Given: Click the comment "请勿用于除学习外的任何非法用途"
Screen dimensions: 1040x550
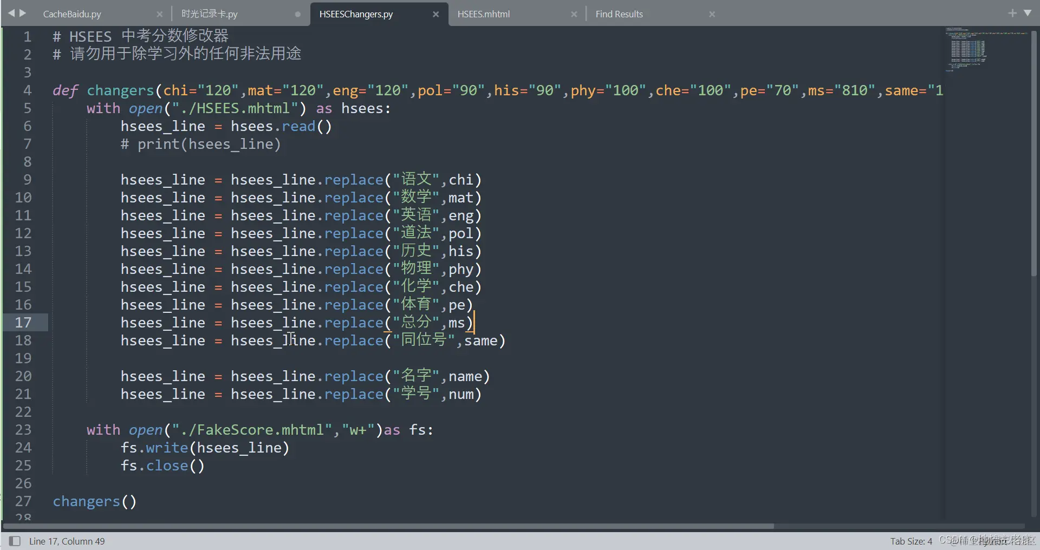Looking at the screenshot, I should click(x=186, y=54).
